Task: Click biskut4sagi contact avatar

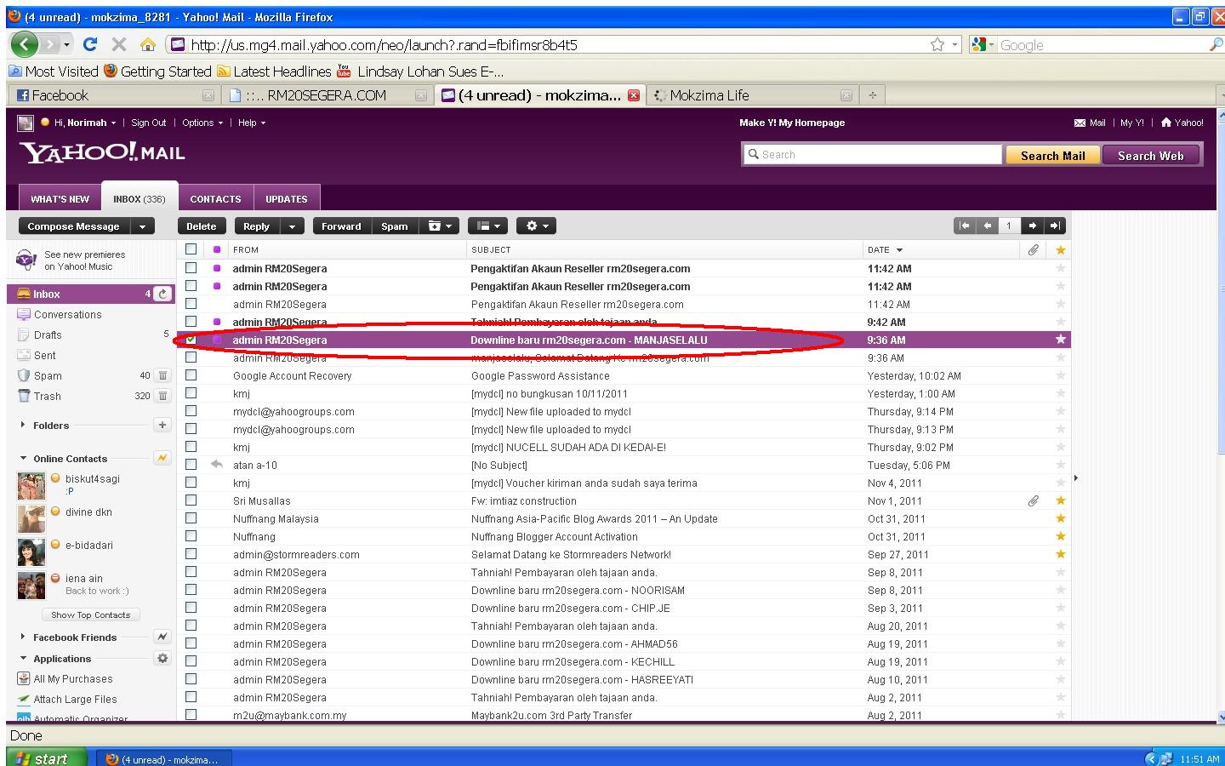Action: [x=31, y=486]
